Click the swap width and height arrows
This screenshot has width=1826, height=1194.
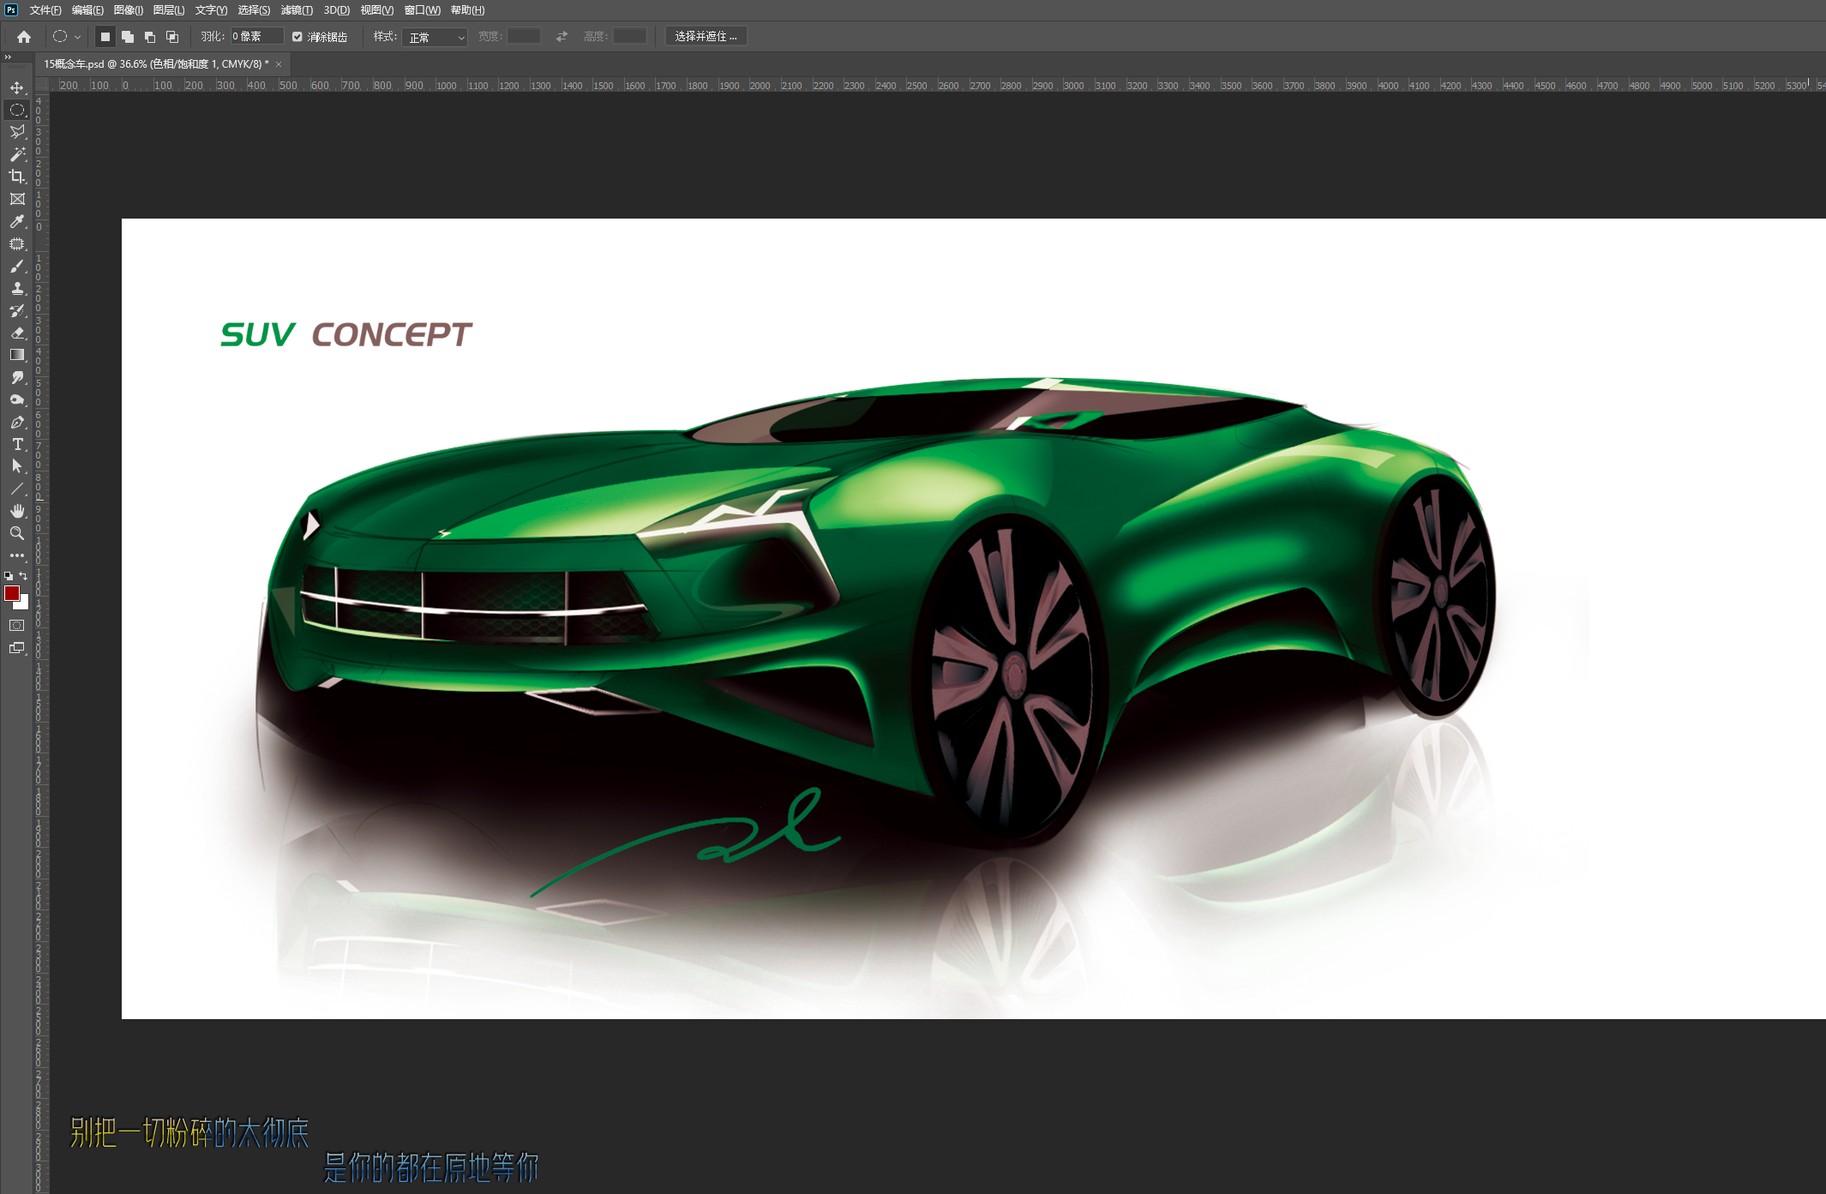[562, 36]
